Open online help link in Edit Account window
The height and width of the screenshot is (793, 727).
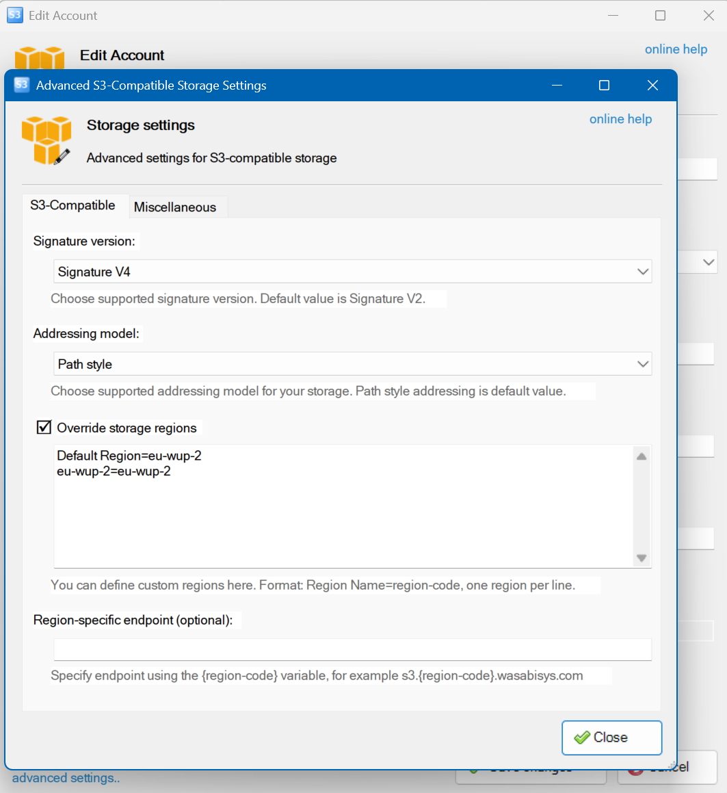(x=676, y=49)
